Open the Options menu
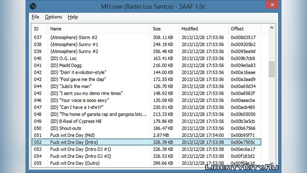Viewport: 307px width, 173px height. click(x=53, y=17)
